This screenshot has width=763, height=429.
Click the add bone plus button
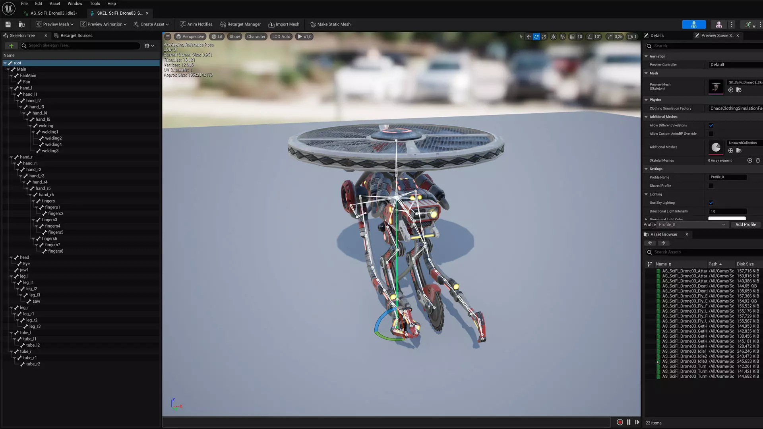click(x=11, y=46)
